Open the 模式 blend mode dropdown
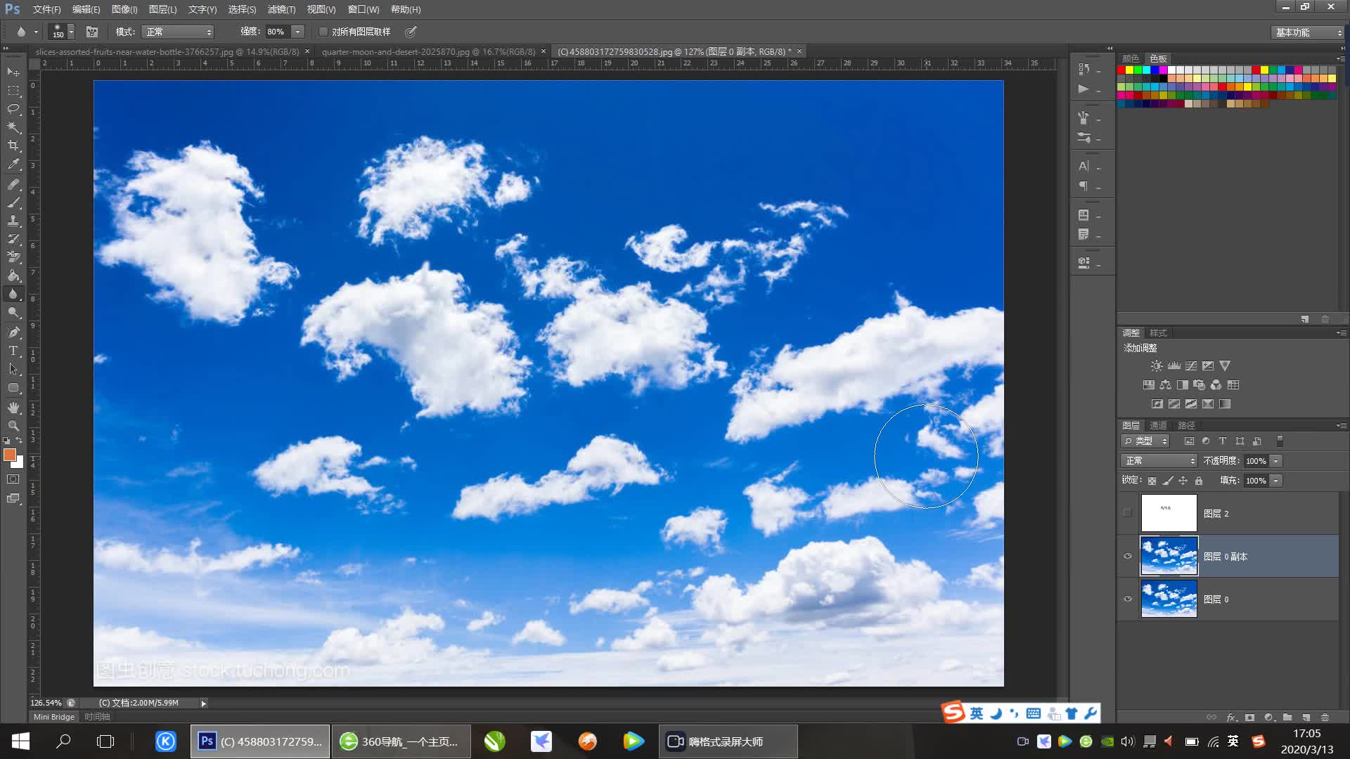The height and width of the screenshot is (759, 1350). [x=178, y=32]
